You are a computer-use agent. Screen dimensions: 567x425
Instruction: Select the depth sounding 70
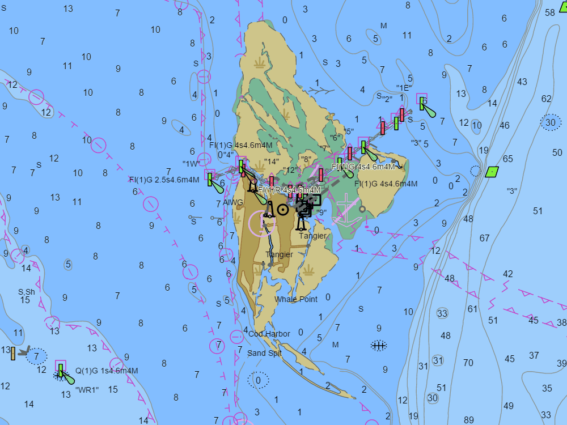[x=468, y=363]
